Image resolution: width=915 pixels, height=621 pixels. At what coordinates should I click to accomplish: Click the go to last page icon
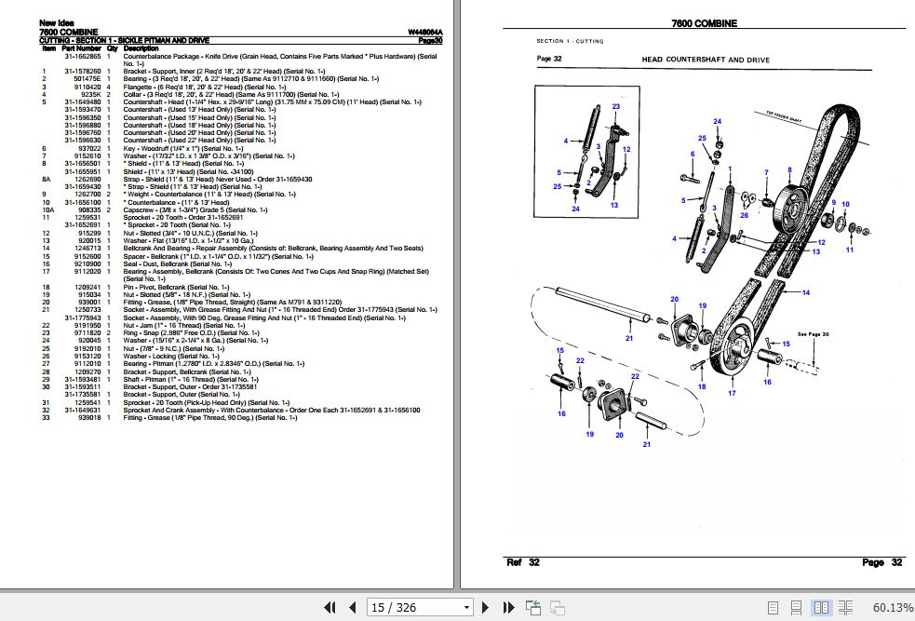click(x=507, y=606)
